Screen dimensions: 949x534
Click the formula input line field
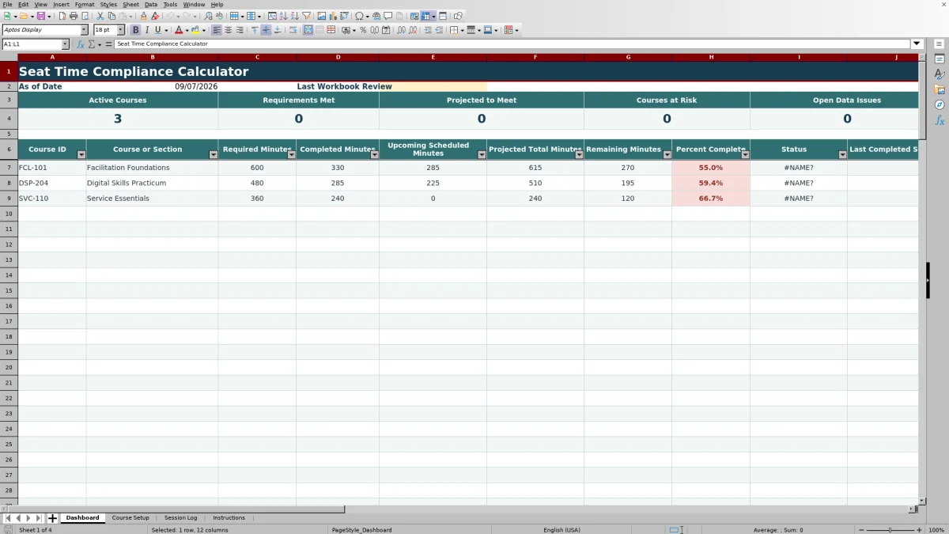click(x=512, y=44)
